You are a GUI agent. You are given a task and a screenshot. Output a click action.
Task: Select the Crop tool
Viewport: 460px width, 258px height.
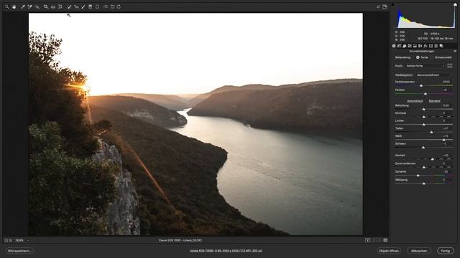tap(46, 6)
